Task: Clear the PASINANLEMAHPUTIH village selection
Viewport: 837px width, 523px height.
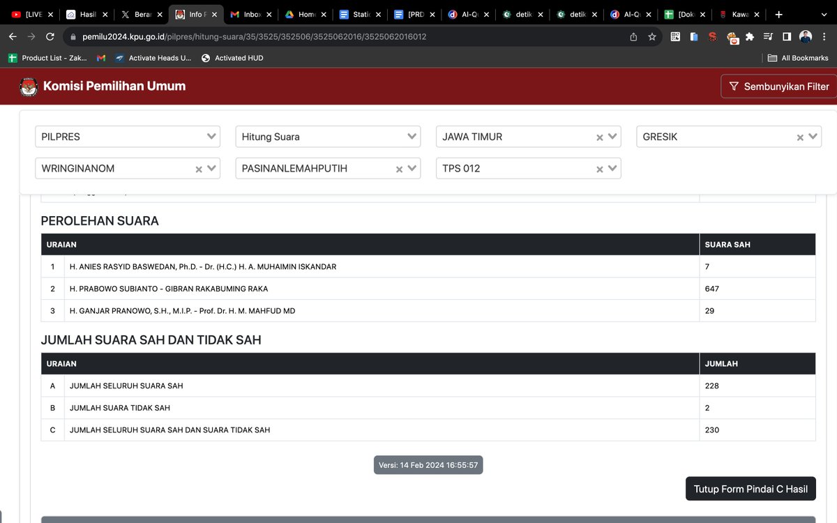Action: point(400,169)
